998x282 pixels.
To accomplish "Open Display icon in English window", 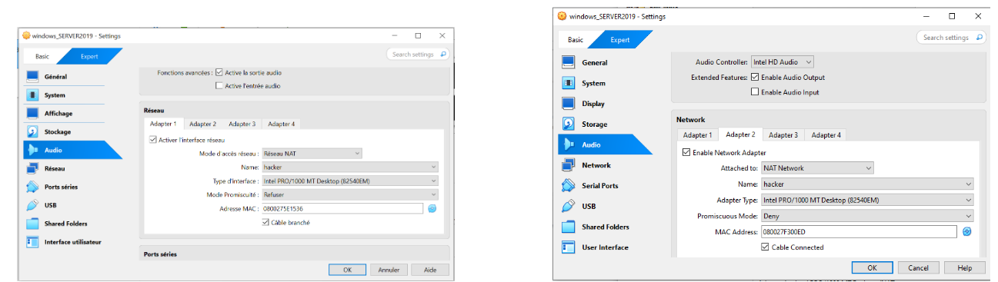I will point(569,104).
